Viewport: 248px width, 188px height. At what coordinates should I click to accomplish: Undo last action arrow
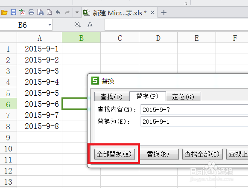(x=58, y=12)
